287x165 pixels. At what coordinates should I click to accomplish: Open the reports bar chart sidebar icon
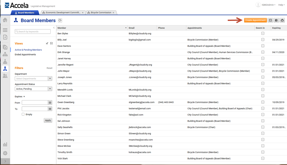(x=5, y=144)
